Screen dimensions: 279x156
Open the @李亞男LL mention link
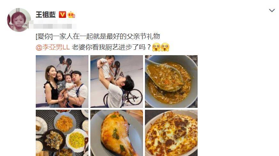pos(53,47)
